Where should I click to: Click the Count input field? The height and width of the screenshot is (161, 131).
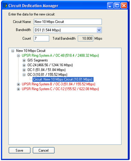tap(41, 39)
